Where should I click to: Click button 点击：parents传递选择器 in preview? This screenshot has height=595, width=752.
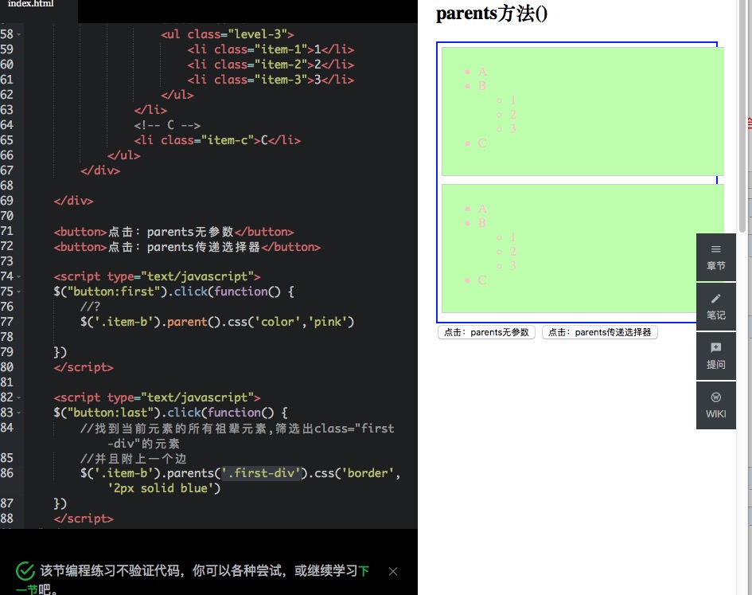pos(599,332)
